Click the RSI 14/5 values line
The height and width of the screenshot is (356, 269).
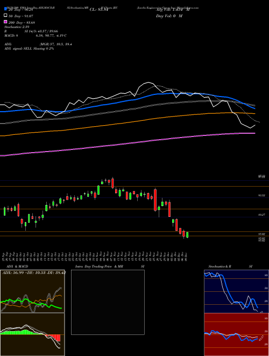pyautogui.click(x=31, y=31)
